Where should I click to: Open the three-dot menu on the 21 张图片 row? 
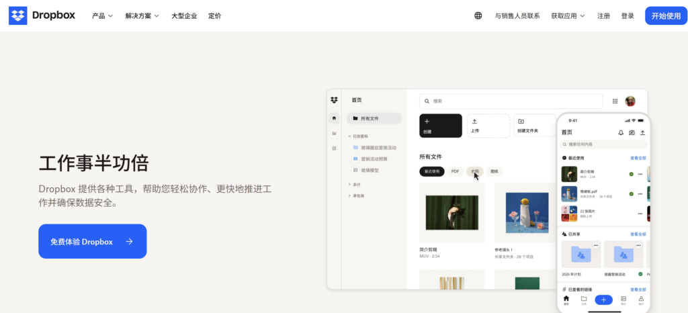pyautogui.click(x=640, y=214)
